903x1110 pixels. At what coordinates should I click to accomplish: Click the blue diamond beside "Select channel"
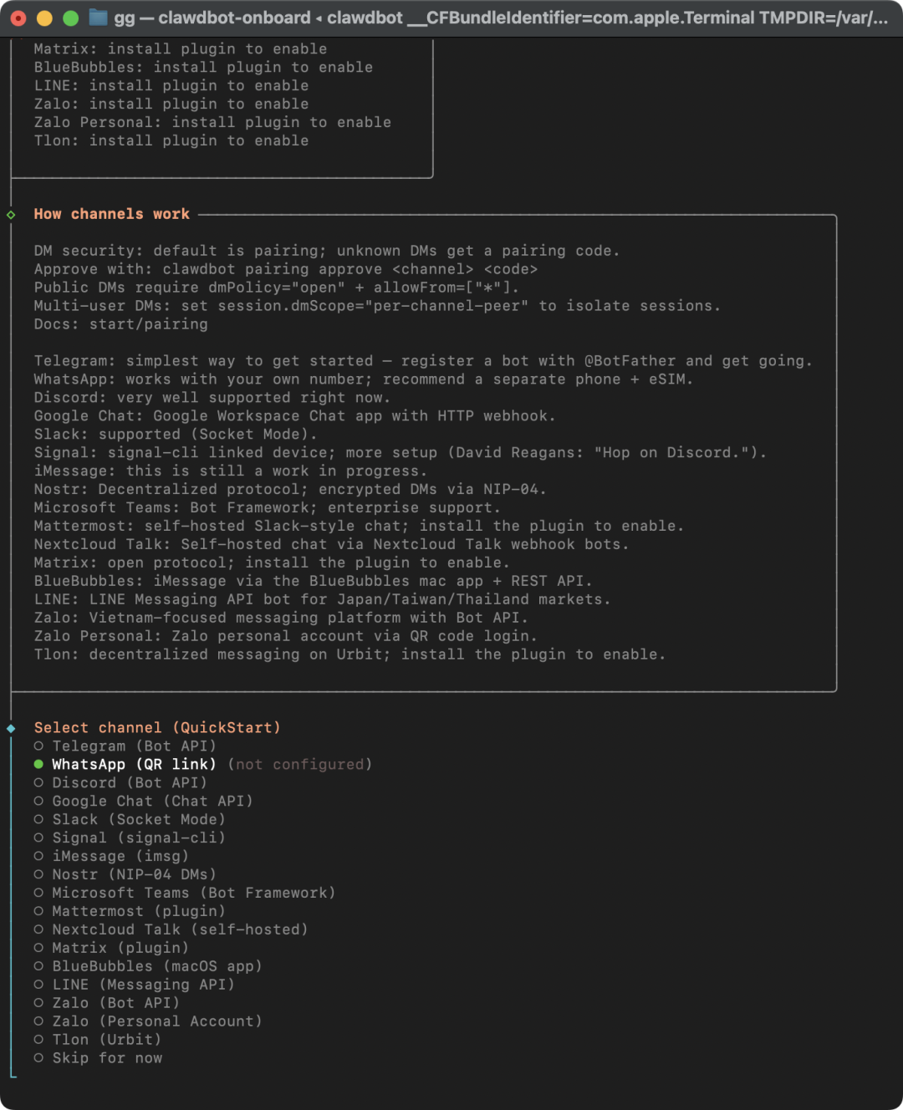(x=11, y=728)
